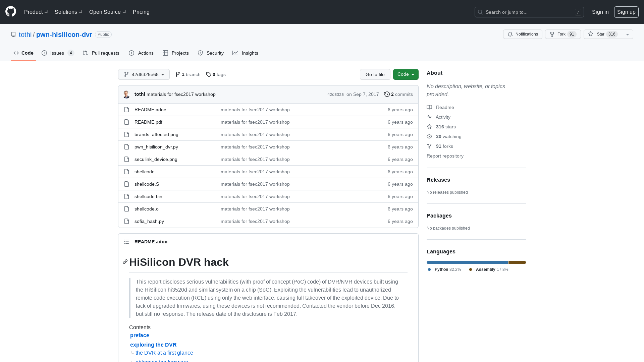Image resolution: width=644 pixels, height=362 pixels.
Task: Click the file icon next to seculink_device.png
Action: tap(126, 159)
